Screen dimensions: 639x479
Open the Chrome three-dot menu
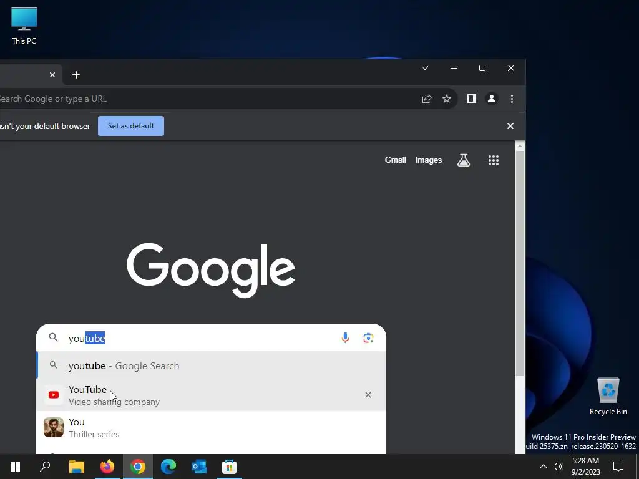(x=512, y=99)
